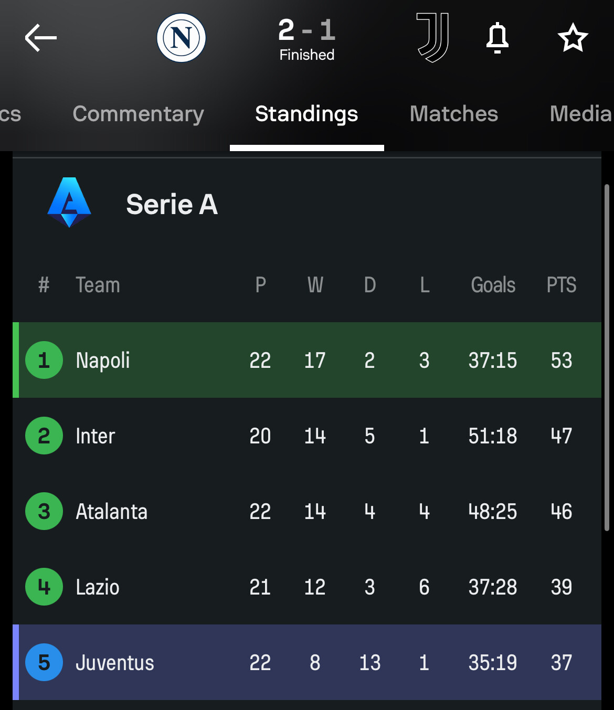Click the 2 - 1 Finished score

click(306, 39)
